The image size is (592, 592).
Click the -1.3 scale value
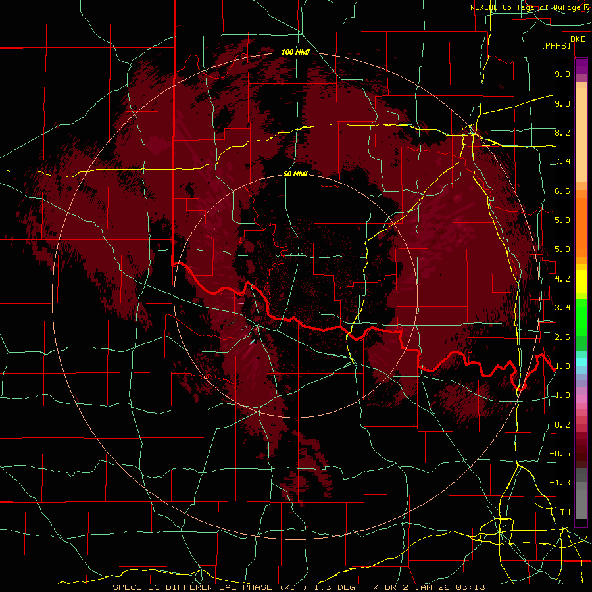click(x=560, y=483)
